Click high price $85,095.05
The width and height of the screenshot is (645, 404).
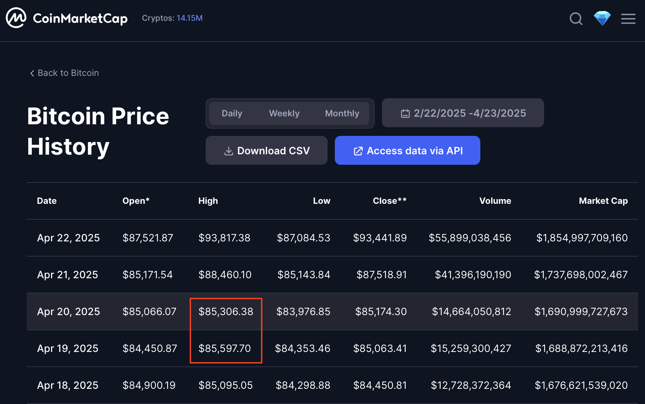tap(225, 385)
